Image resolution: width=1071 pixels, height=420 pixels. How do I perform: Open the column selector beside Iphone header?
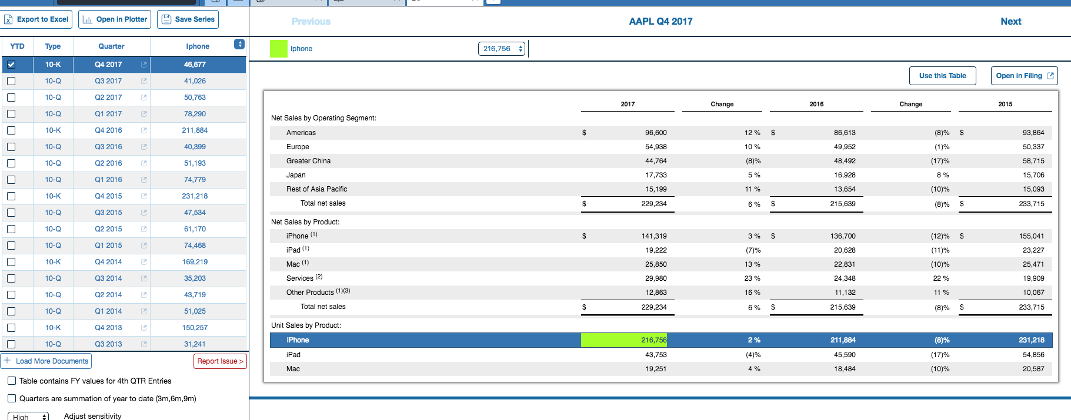[239, 44]
